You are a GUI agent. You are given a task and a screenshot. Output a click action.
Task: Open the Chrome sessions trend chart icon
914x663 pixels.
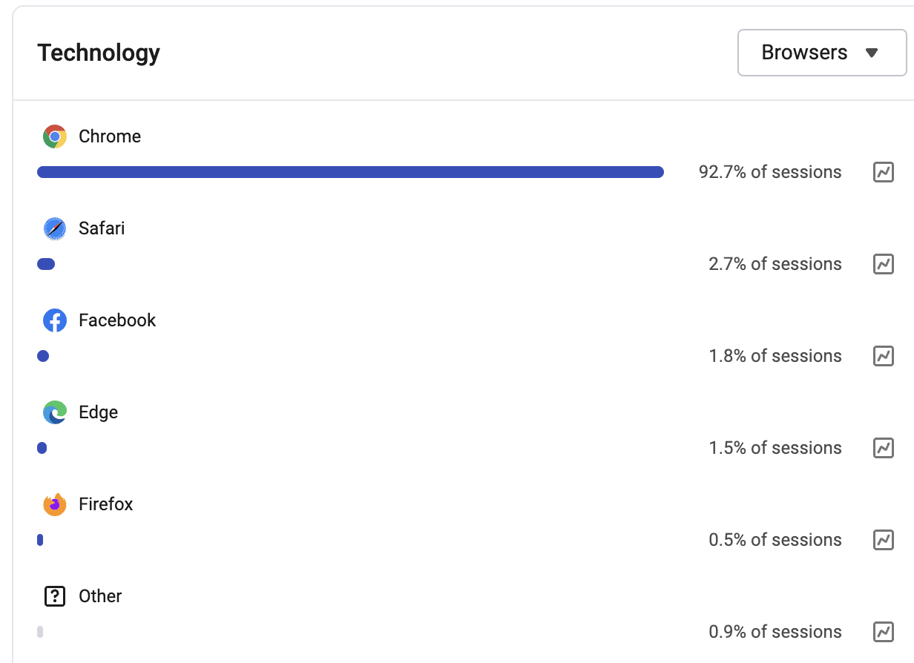click(x=883, y=172)
